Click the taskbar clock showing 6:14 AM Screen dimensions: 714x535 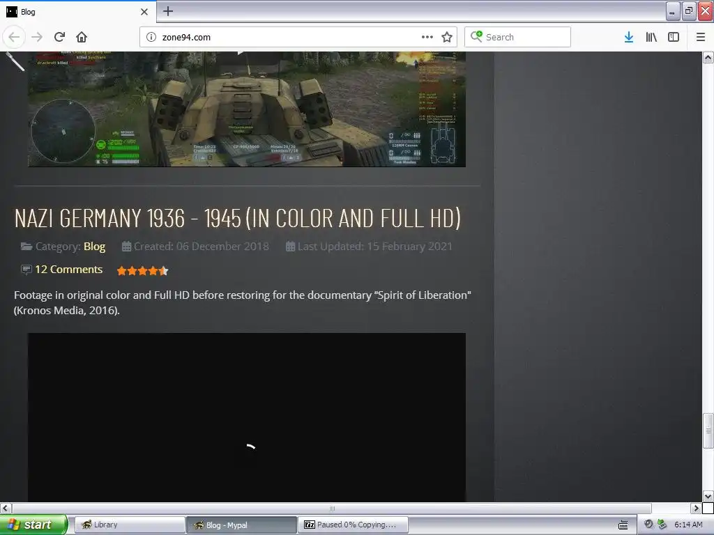tap(688, 525)
